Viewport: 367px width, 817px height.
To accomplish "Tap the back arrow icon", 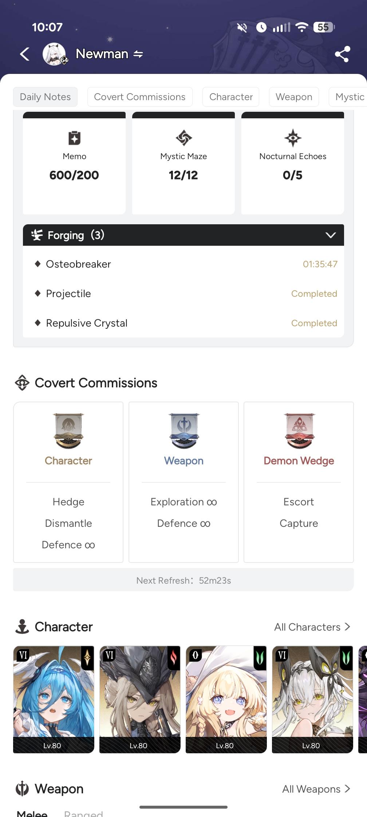I will click(x=25, y=54).
